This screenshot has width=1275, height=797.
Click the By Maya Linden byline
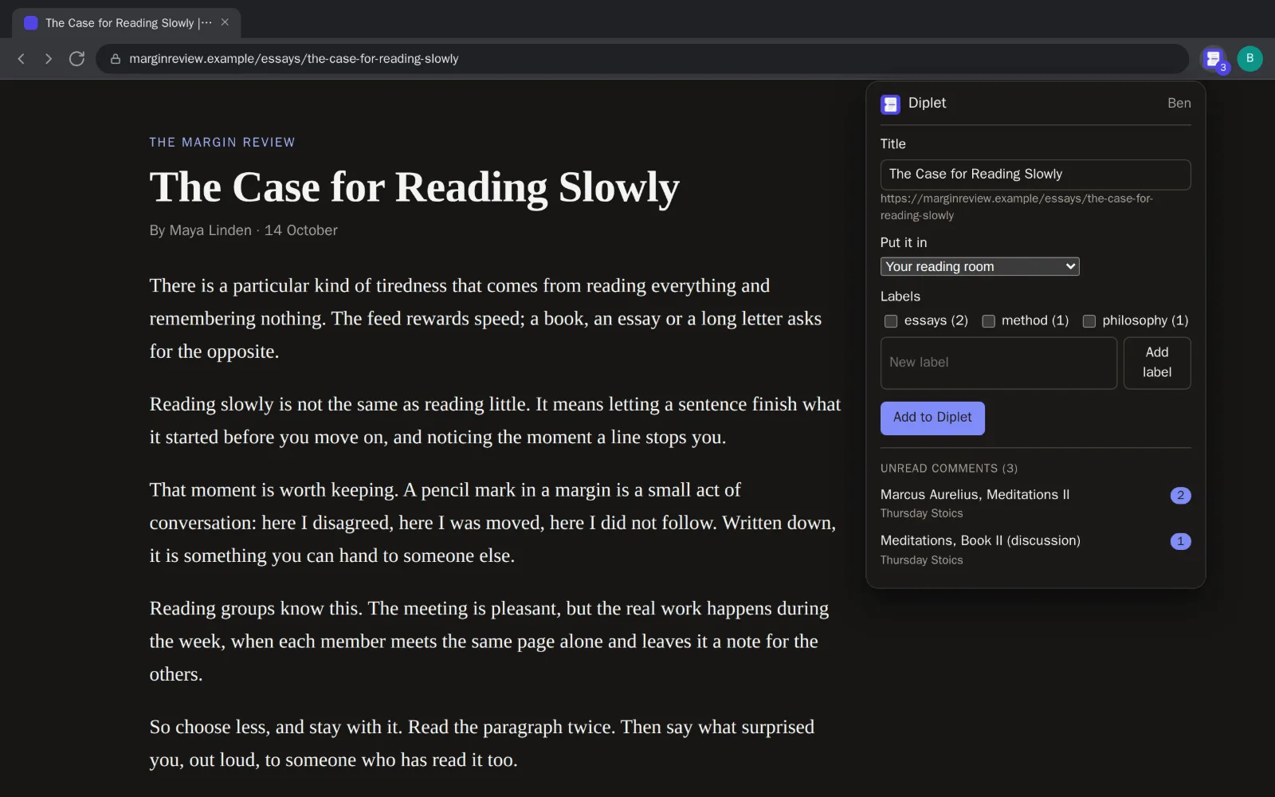click(243, 230)
